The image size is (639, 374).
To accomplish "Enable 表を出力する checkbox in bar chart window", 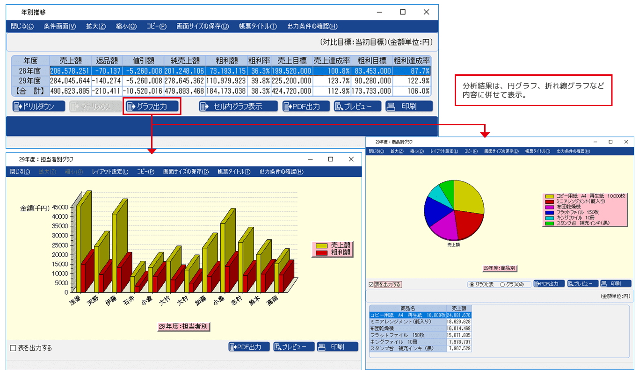I will tap(13, 348).
